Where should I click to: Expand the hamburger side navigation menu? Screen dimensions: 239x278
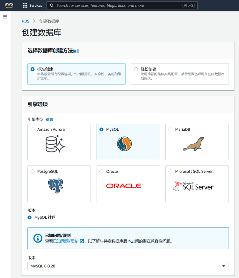click(5, 17)
